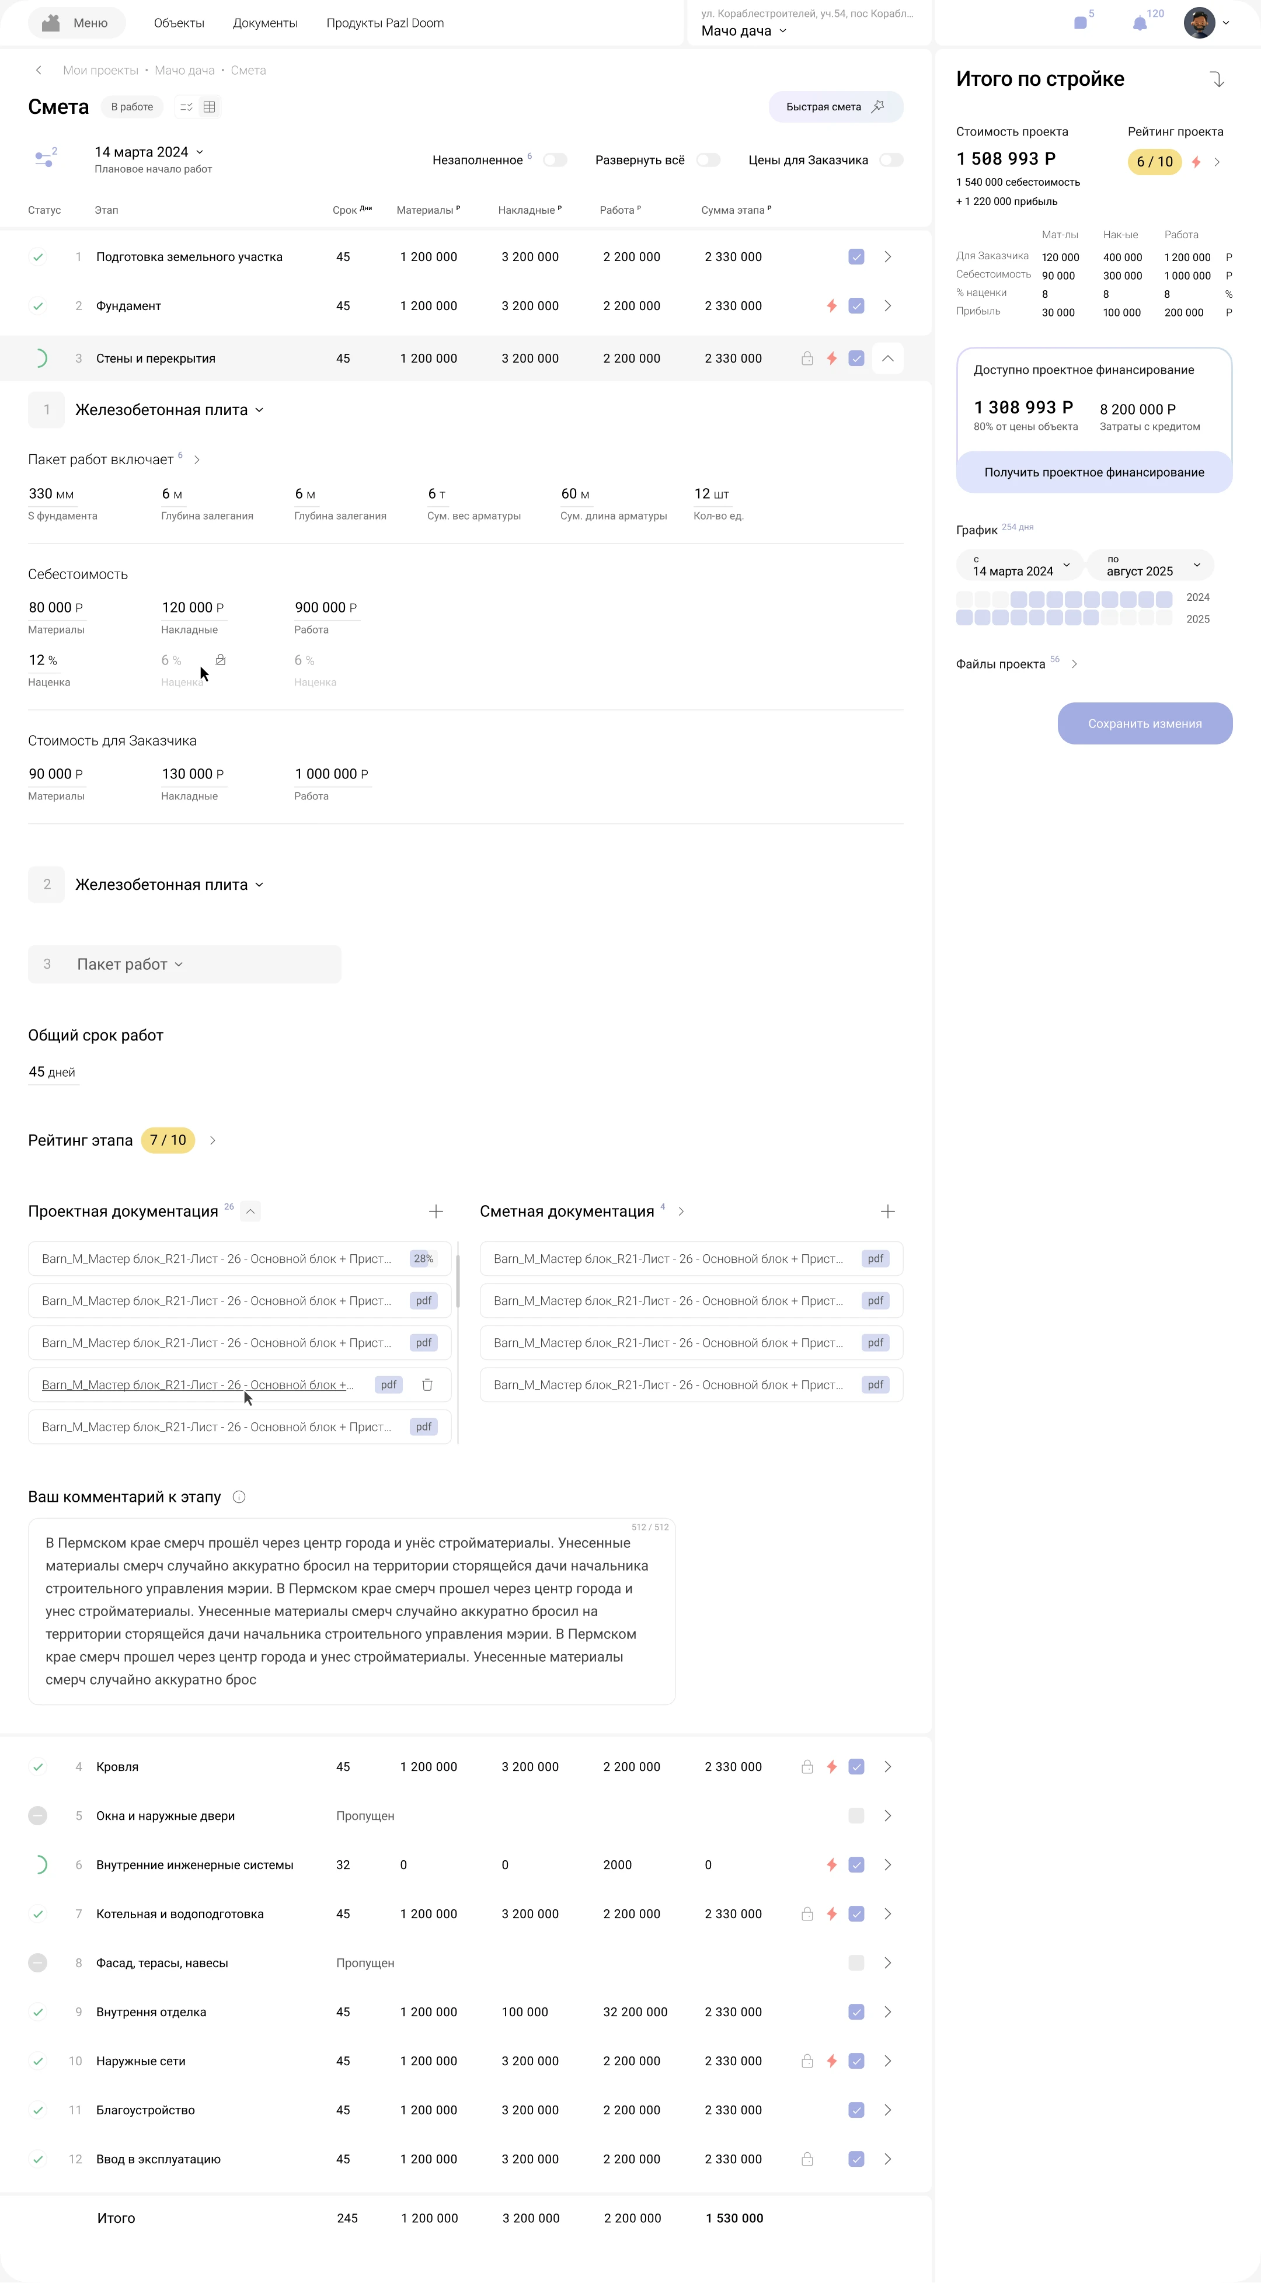Open the messages chat icon
This screenshot has width=1261, height=2283.
(1080, 23)
